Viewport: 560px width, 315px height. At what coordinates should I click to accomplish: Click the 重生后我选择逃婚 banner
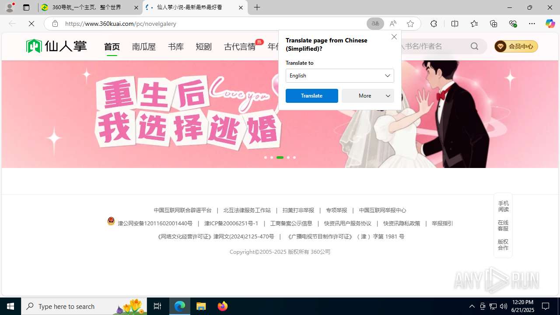280,114
